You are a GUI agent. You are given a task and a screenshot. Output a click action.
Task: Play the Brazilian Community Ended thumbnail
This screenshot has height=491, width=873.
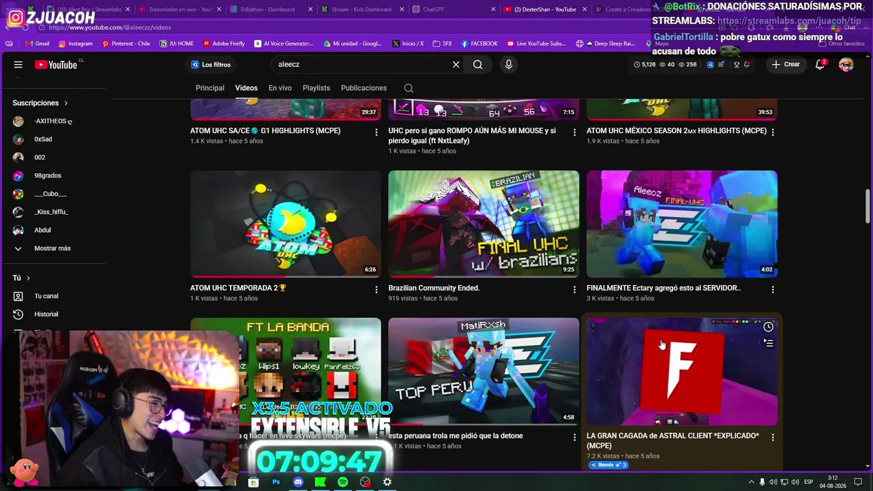(484, 224)
